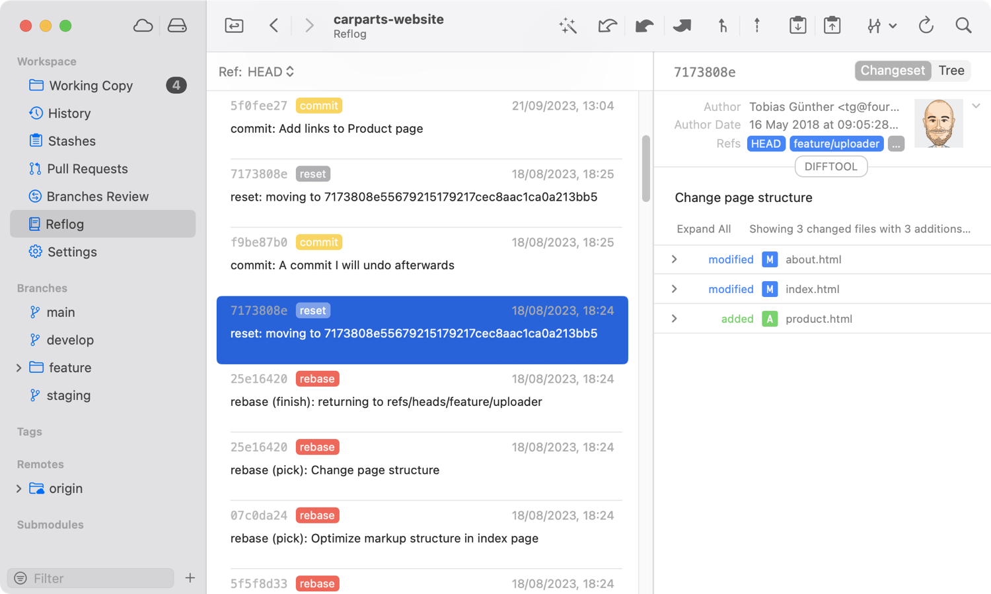991x594 pixels.
Task: Expand the origin remote
Action: coord(18,489)
